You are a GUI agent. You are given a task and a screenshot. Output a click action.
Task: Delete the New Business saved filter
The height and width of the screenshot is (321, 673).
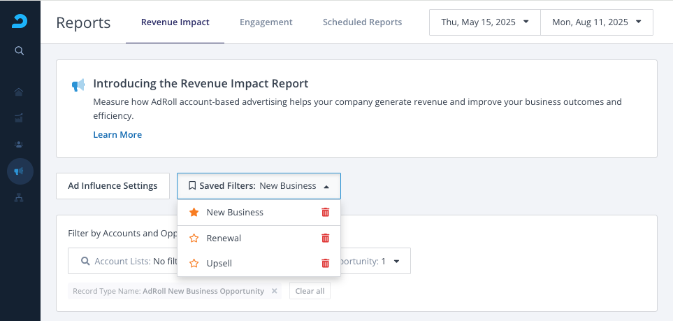pos(325,212)
